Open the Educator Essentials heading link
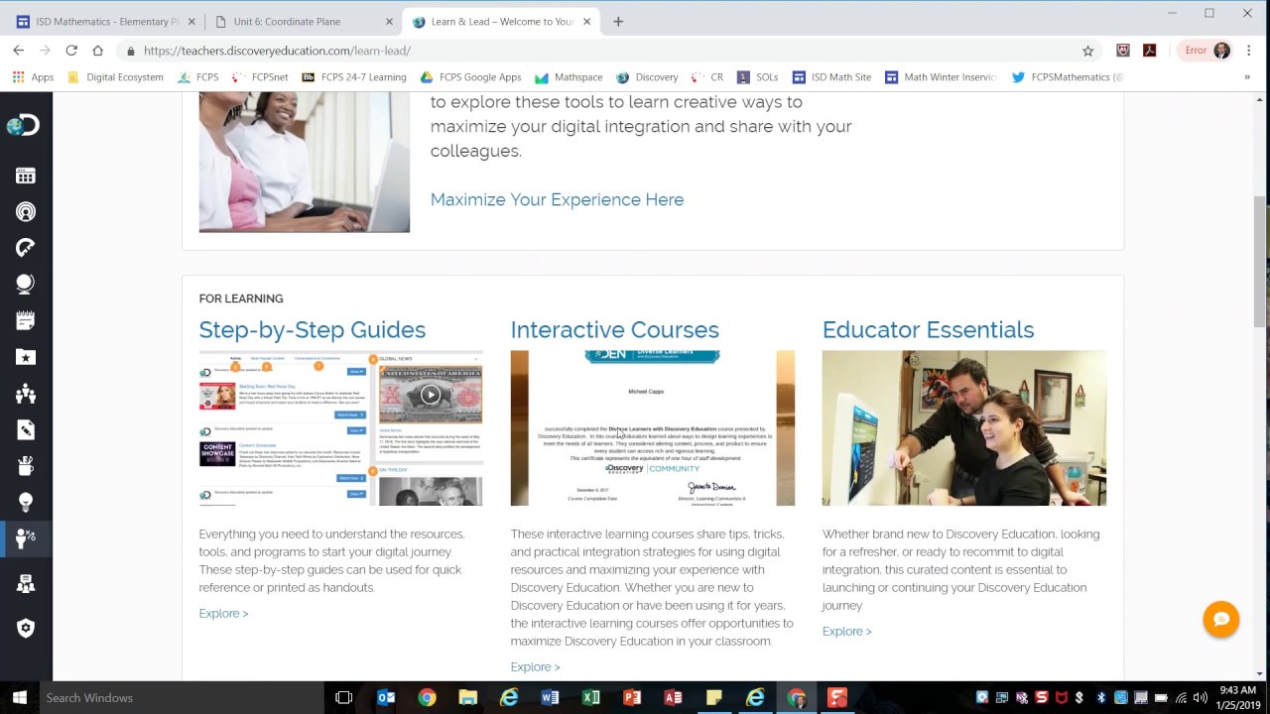Image resolution: width=1270 pixels, height=714 pixels. [x=928, y=329]
